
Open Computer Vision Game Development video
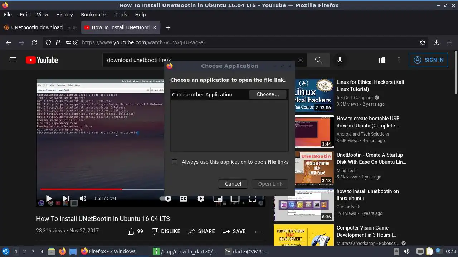point(366,231)
